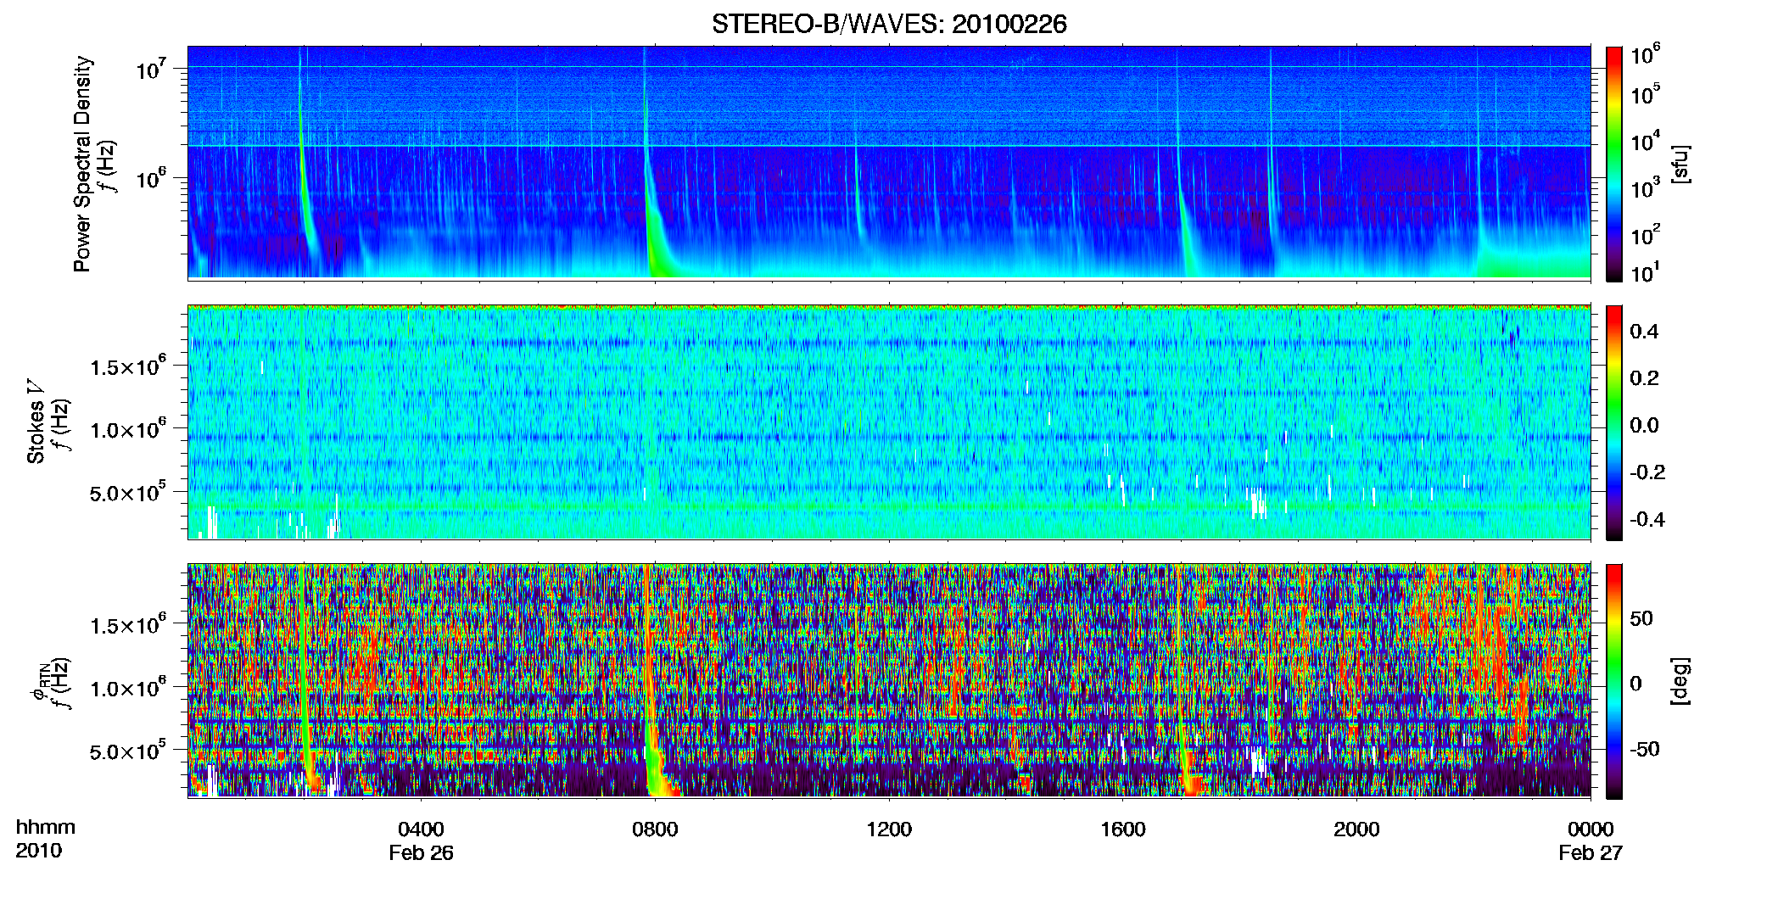Select the [deg] color bar unit label
Image resolution: width=1778 pixels, height=916 pixels.
(x=1680, y=681)
